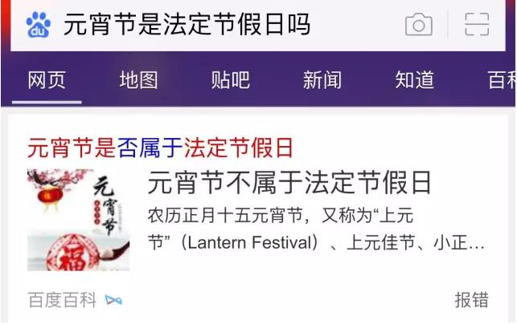Click the 网页 tab underline indicator
The height and width of the screenshot is (324, 517).
(x=47, y=103)
